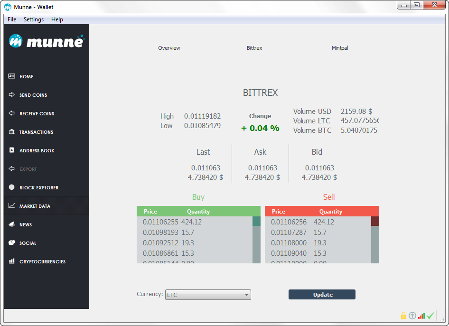
Task: Click the High value 0.01119182
Action: point(203,116)
